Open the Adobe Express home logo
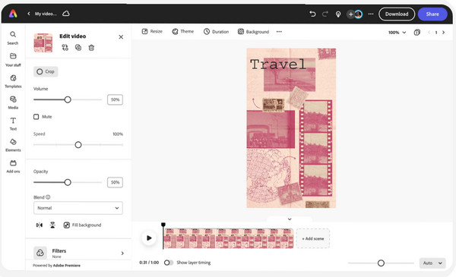The width and height of the screenshot is (456, 277). click(13, 14)
